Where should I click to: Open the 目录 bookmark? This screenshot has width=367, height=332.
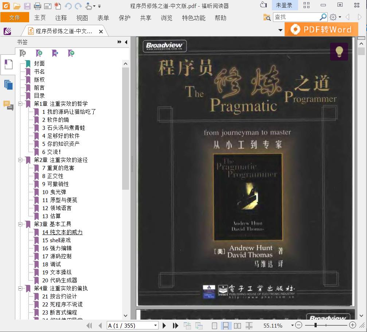[x=39, y=96]
